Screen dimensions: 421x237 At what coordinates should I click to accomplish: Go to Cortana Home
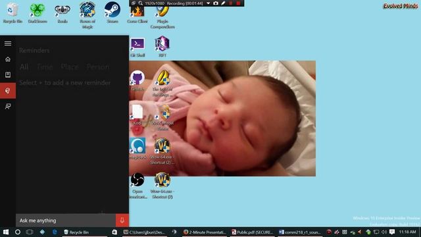coord(8,59)
